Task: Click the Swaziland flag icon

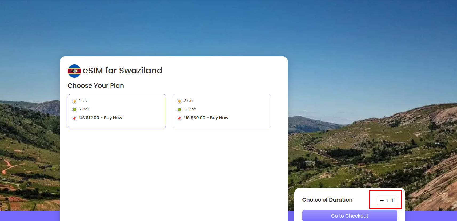Action: point(74,71)
